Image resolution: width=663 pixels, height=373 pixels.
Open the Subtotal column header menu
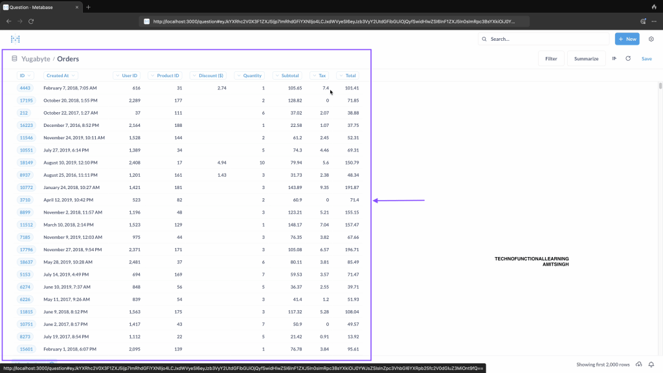pos(287,76)
